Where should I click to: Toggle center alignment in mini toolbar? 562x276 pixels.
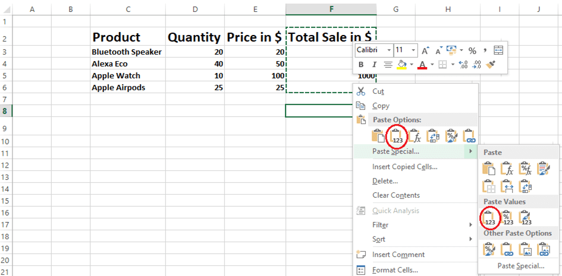coord(388,65)
